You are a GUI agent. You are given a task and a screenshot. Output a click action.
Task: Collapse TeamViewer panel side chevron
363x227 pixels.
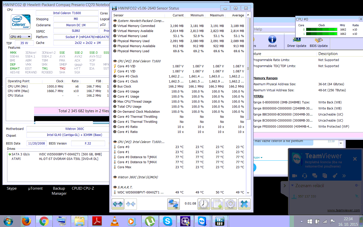[x=285, y=186]
